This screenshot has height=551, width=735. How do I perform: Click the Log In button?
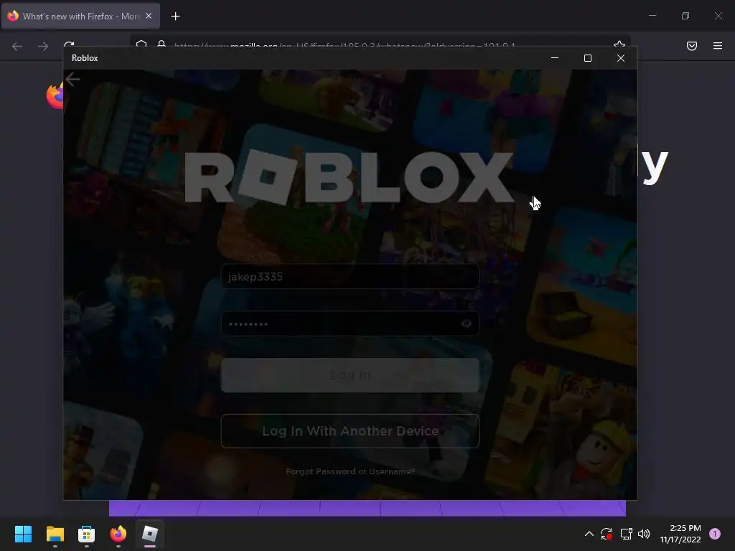pos(350,375)
